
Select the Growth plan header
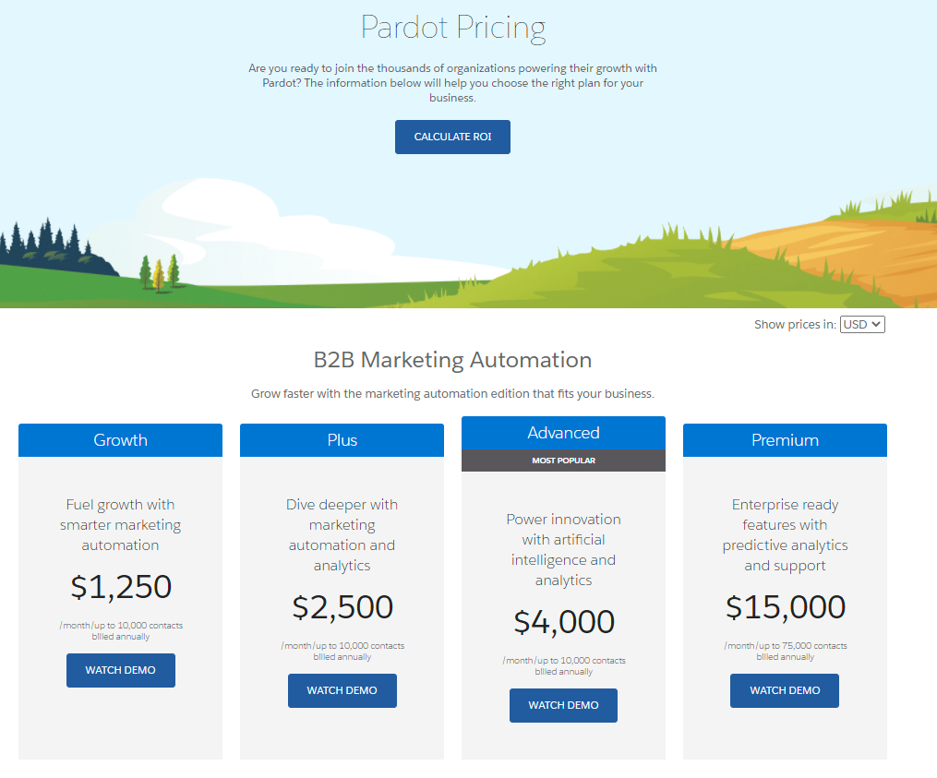coord(120,440)
